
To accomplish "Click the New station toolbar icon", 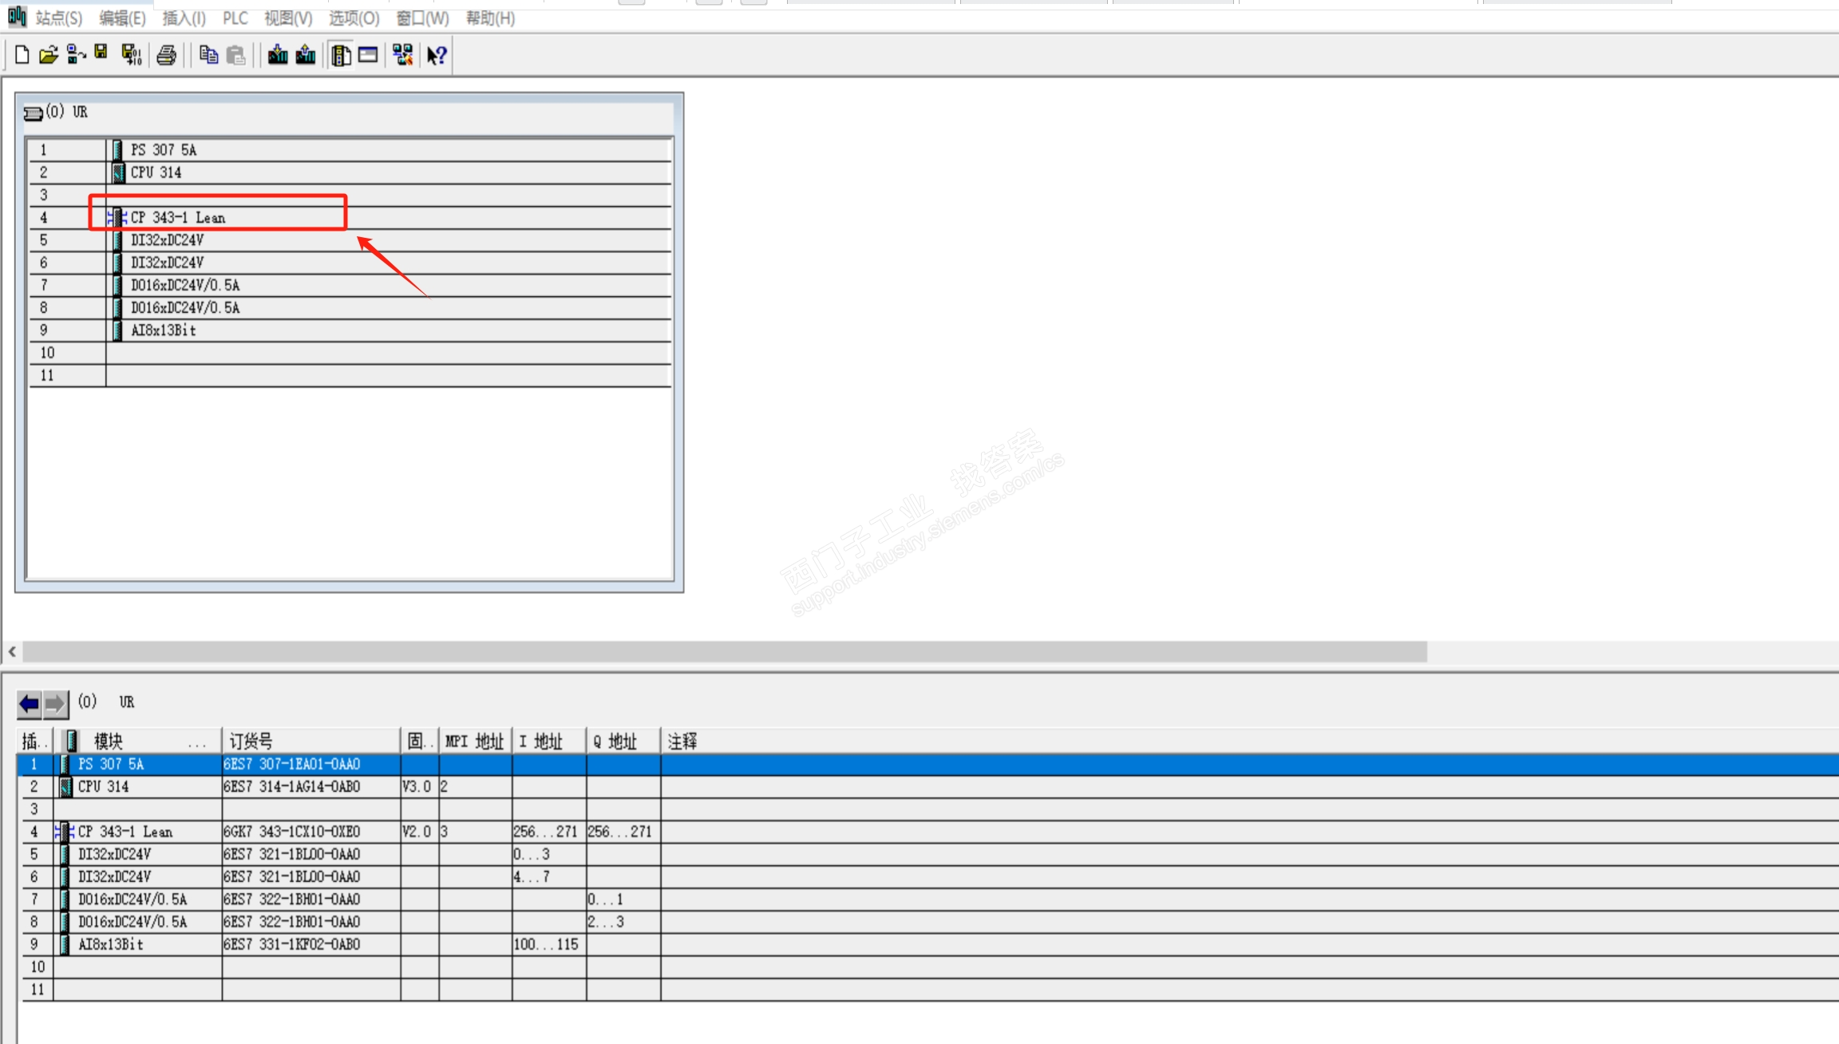I will [x=22, y=55].
